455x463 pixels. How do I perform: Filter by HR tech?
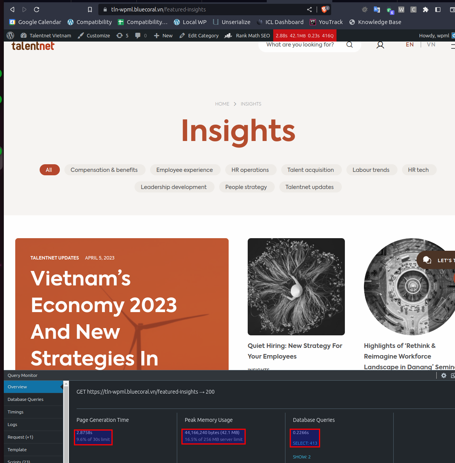coord(418,170)
